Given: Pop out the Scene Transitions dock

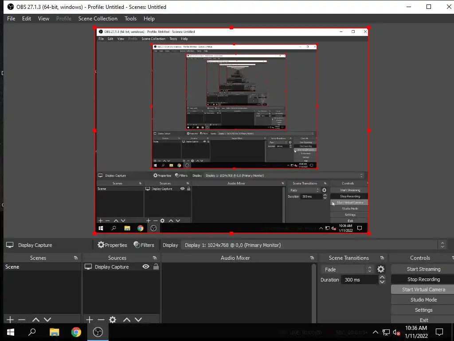Looking at the screenshot, I should [382, 258].
